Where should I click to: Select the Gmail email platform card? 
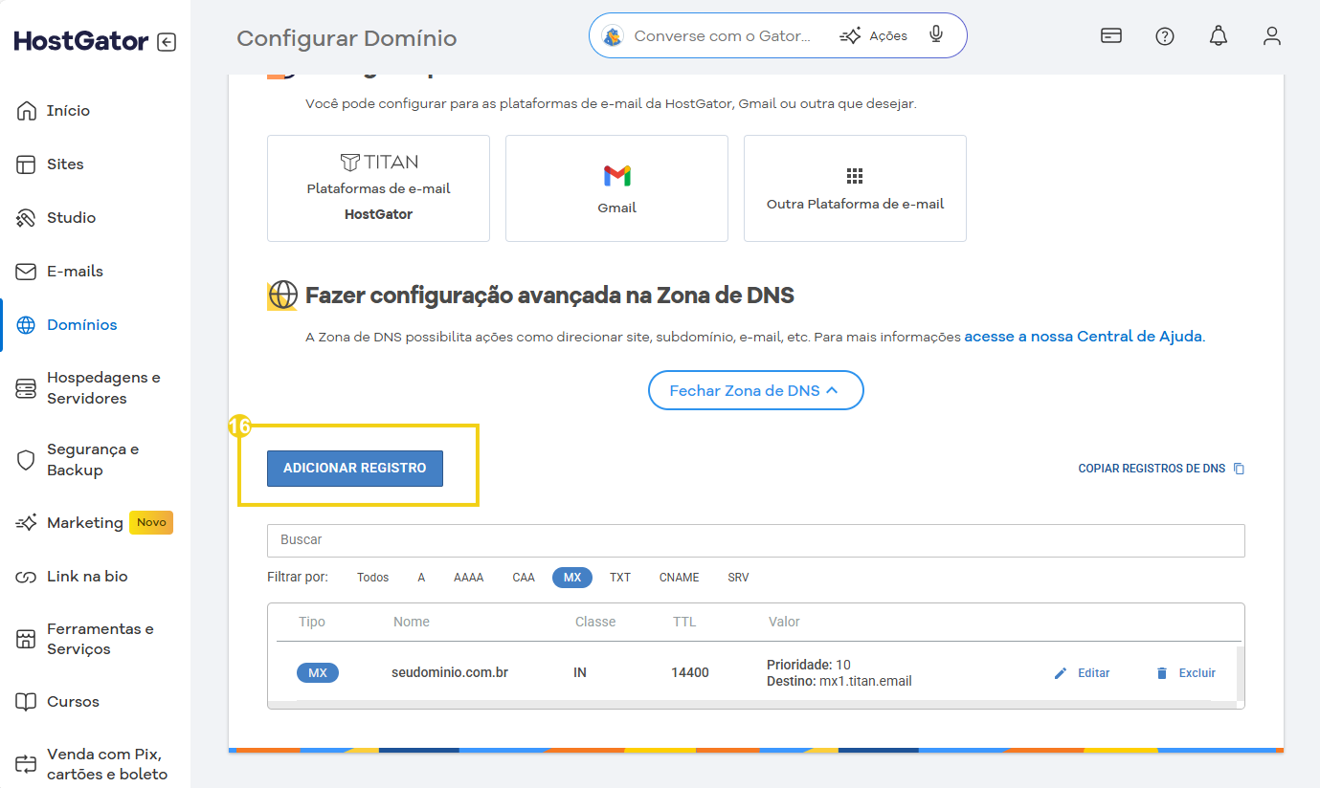(616, 188)
